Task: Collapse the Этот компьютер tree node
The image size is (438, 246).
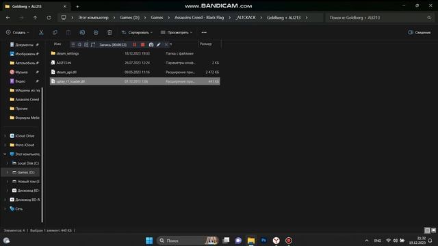Action: pyautogui.click(x=5, y=154)
